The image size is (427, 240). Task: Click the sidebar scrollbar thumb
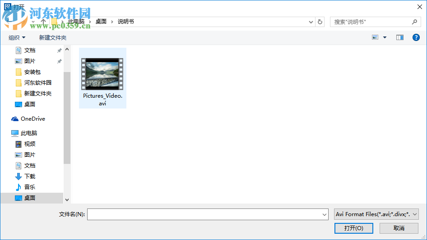coord(67,118)
